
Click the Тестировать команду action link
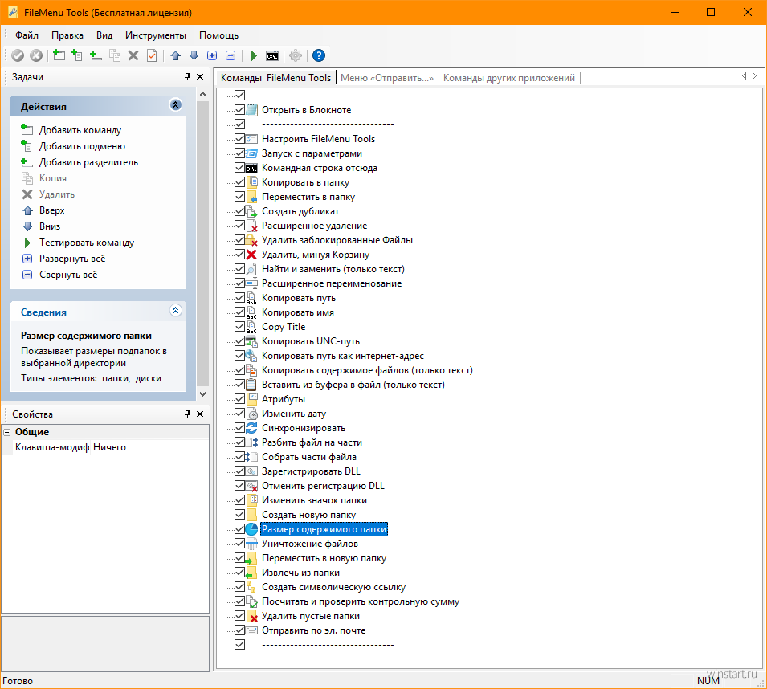87,243
